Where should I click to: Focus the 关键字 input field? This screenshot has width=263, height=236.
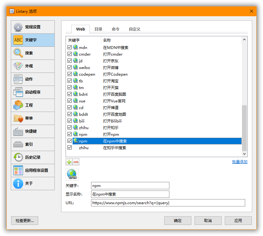point(130,185)
